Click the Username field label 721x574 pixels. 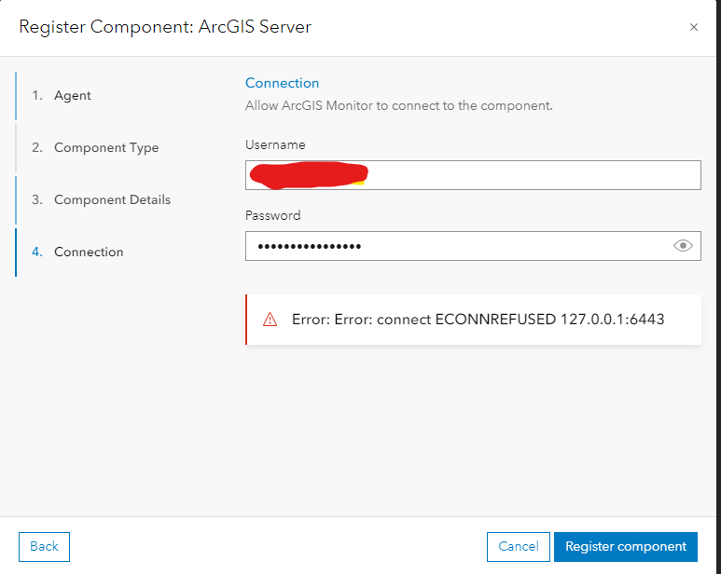click(x=275, y=144)
